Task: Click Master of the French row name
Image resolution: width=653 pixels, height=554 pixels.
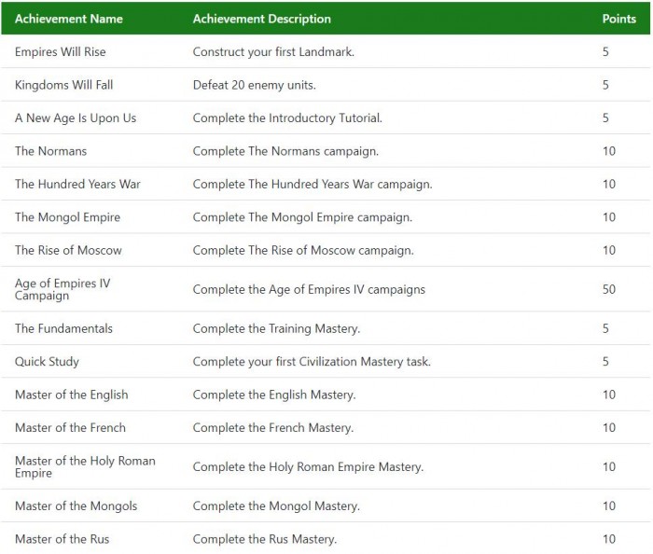Action: (70, 428)
